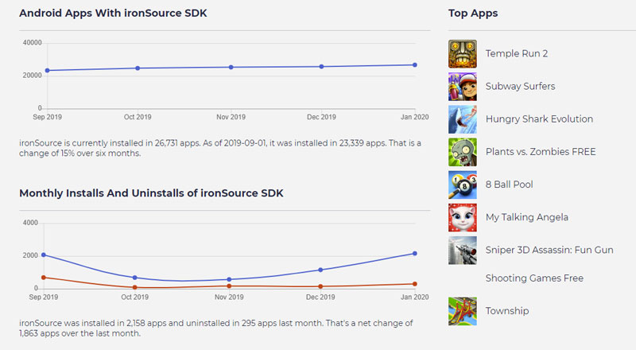Click the 20000 axis label on apps chart
The width and height of the screenshot is (636, 350).
click(x=32, y=76)
